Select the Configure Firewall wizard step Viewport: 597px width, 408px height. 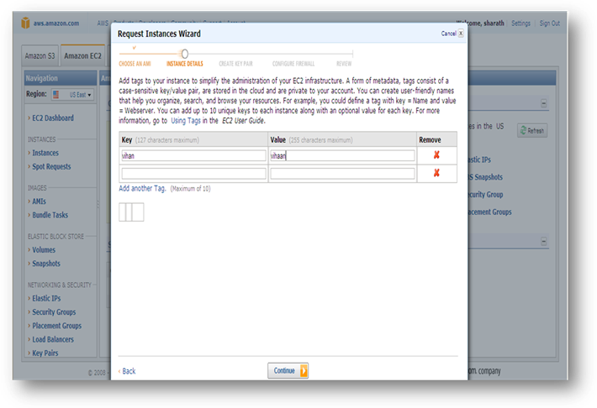[293, 64]
